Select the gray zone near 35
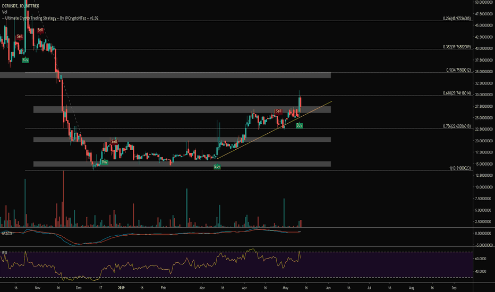This screenshot has width=495, height=292. pos(165,75)
